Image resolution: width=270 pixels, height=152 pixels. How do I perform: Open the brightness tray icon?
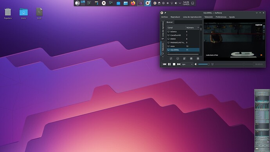167,3
